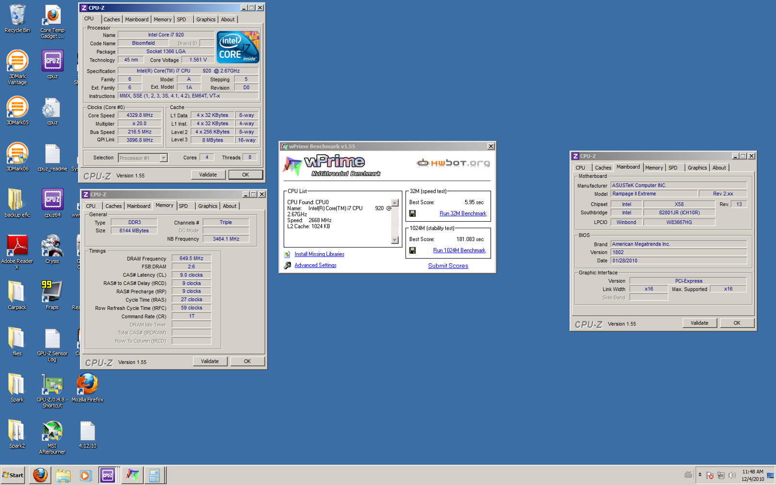Image resolution: width=776 pixels, height=485 pixels.
Task: Click Validate in Memory tab window
Action: tap(210, 361)
